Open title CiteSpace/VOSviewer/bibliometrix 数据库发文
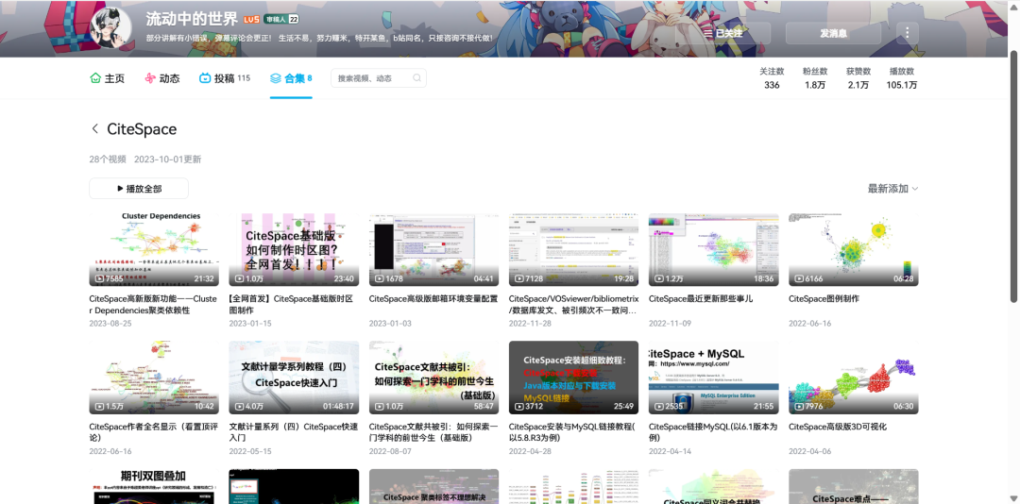The image size is (1020, 504). pyautogui.click(x=574, y=304)
